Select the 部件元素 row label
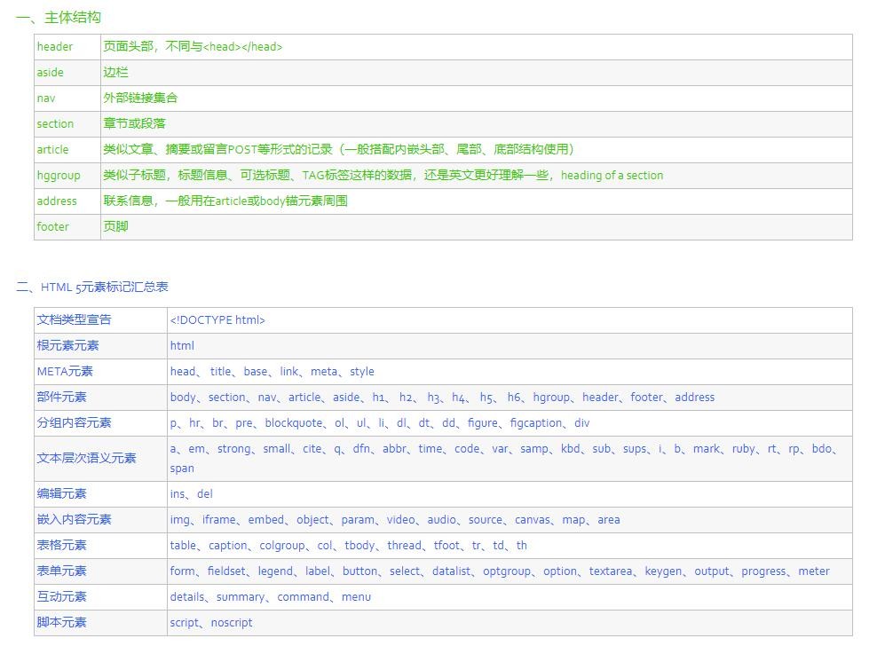Viewport: 869px width, 646px height. 62,397
